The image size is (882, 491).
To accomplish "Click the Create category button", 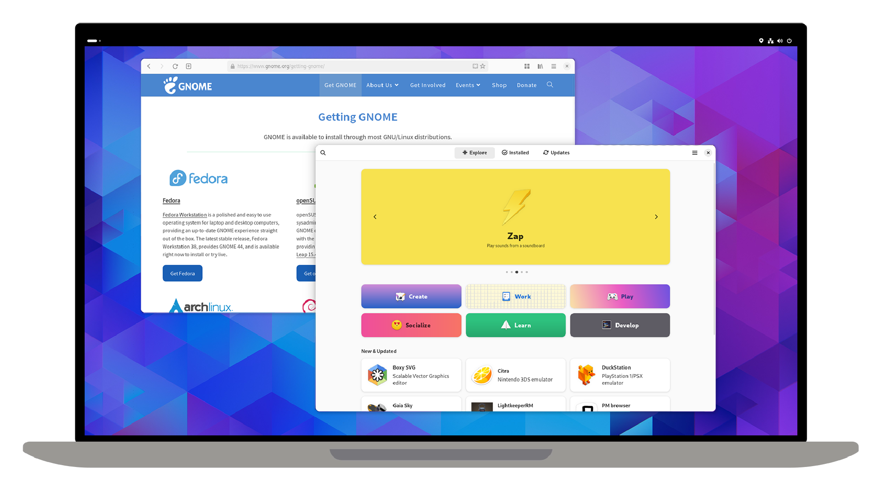I will pyautogui.click(x=411, y=296).
